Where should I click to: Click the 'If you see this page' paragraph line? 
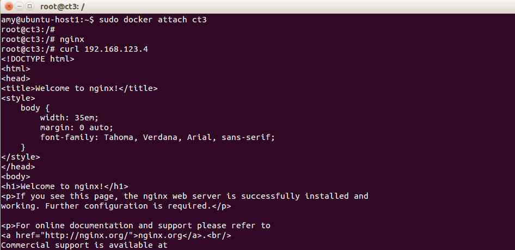click(x=185, y=196)
